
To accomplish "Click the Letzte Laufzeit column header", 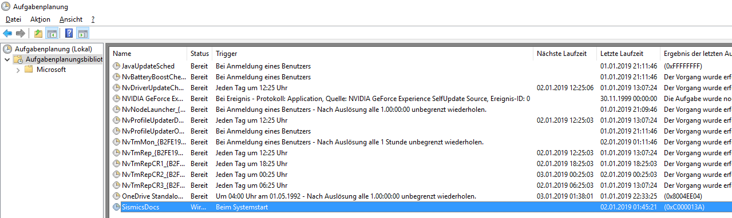I will pos(628,54).
